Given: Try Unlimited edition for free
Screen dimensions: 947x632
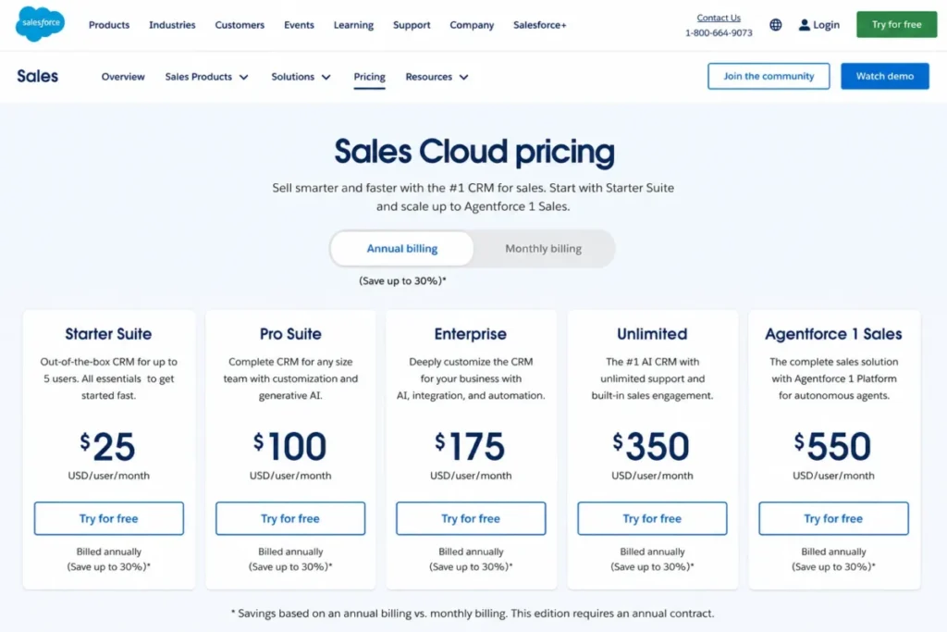Looking at the screenshot, I should pyautogui.click(x=652, y=518).
